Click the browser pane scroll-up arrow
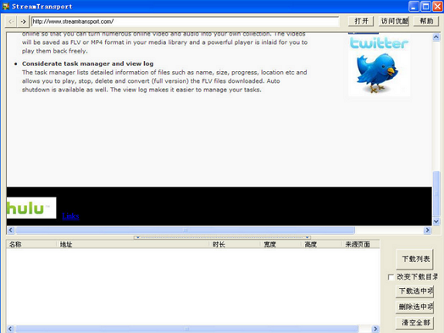The width and height of the screenshot is (444, 333). point(436,36)
